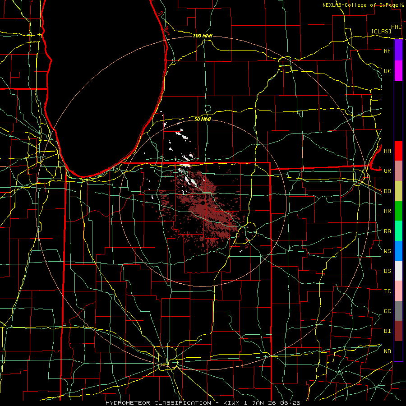Screen dimensions: 406x406
Task: Click the 'RA' legend label
Action: tap(387, 231)
